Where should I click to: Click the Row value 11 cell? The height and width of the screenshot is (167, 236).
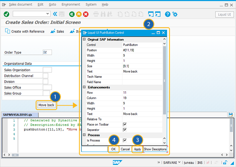tap(142, 93)
